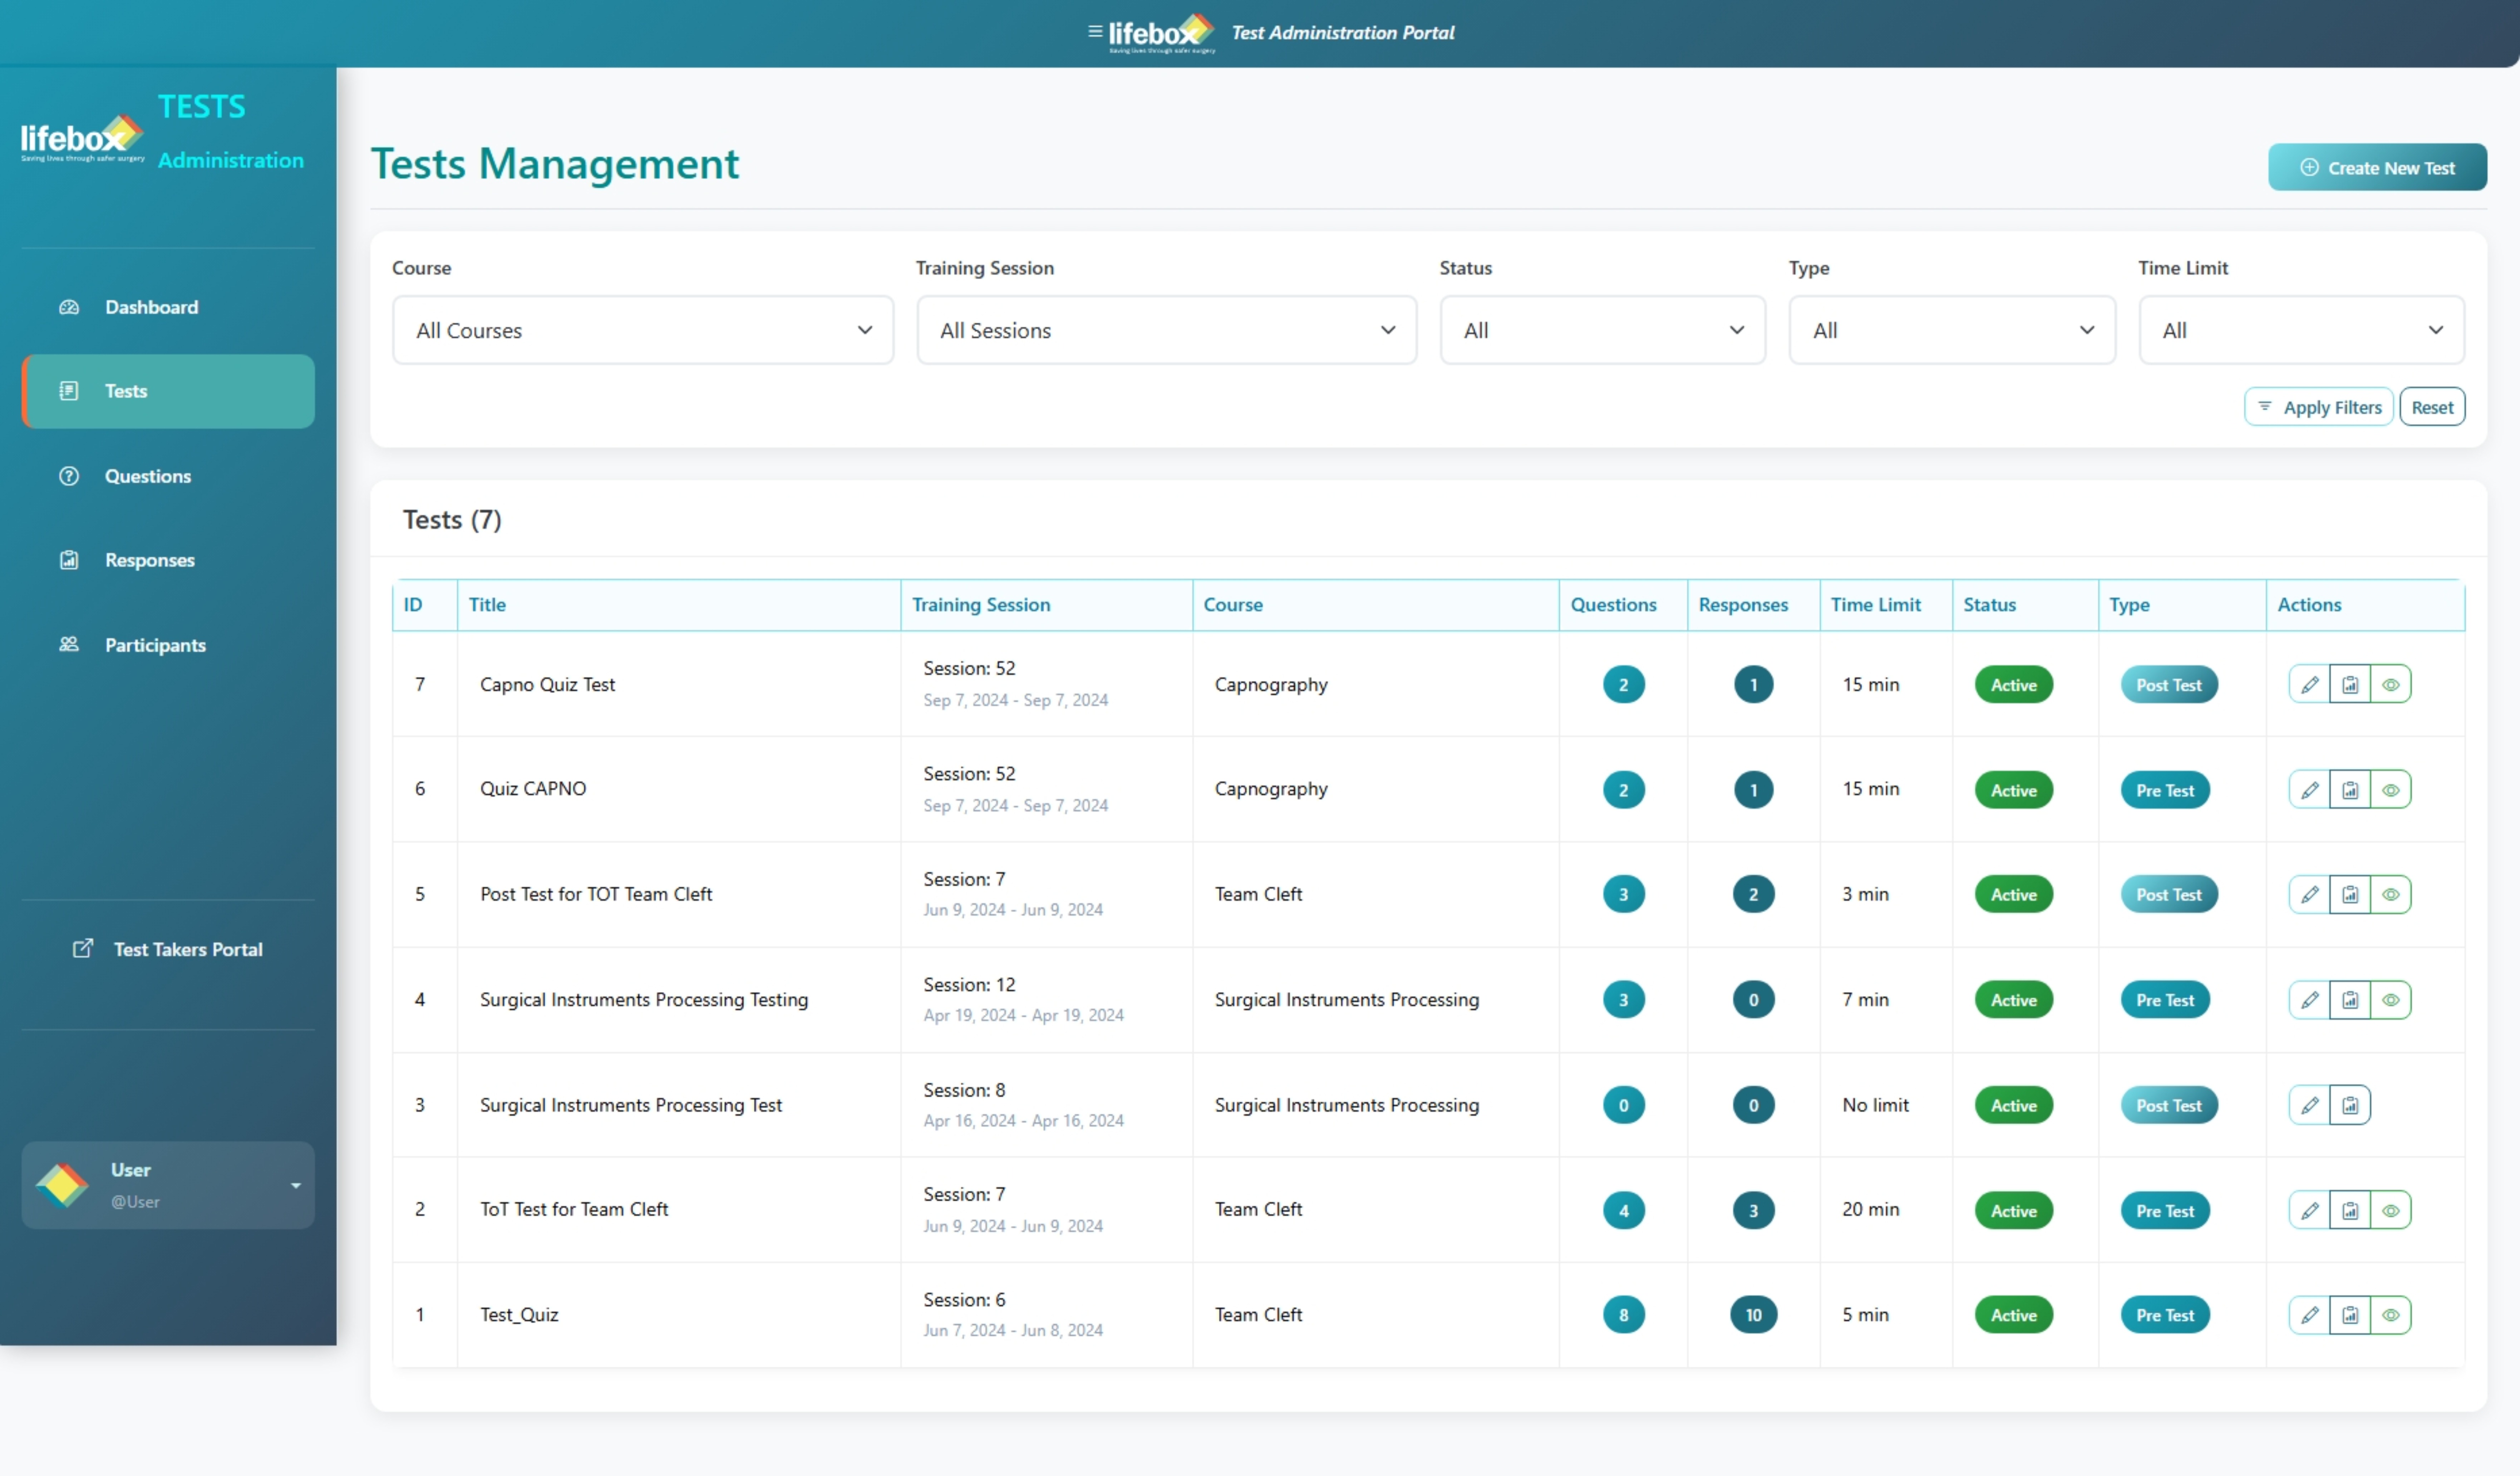Open the Test Takers Portal link
This screenshot has height=1476, width=2520.
[x=168, y=949]
